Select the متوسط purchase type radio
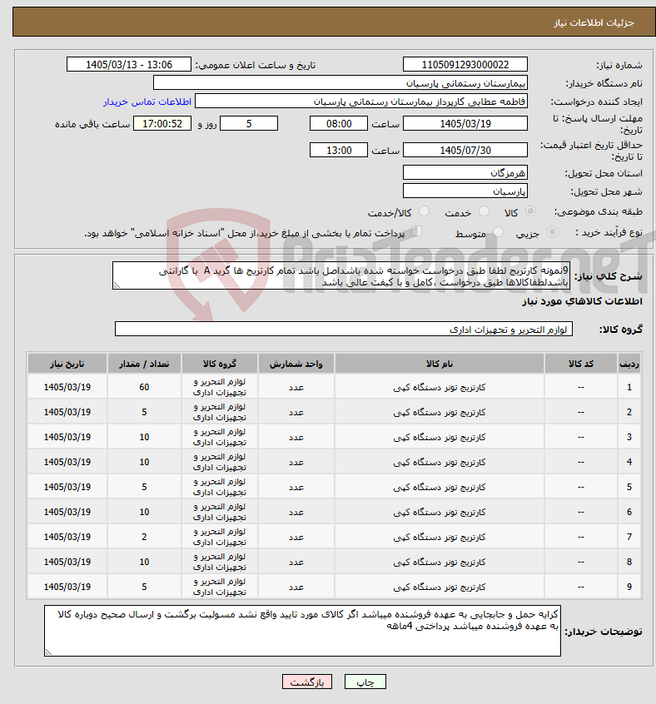 [498, 232]
